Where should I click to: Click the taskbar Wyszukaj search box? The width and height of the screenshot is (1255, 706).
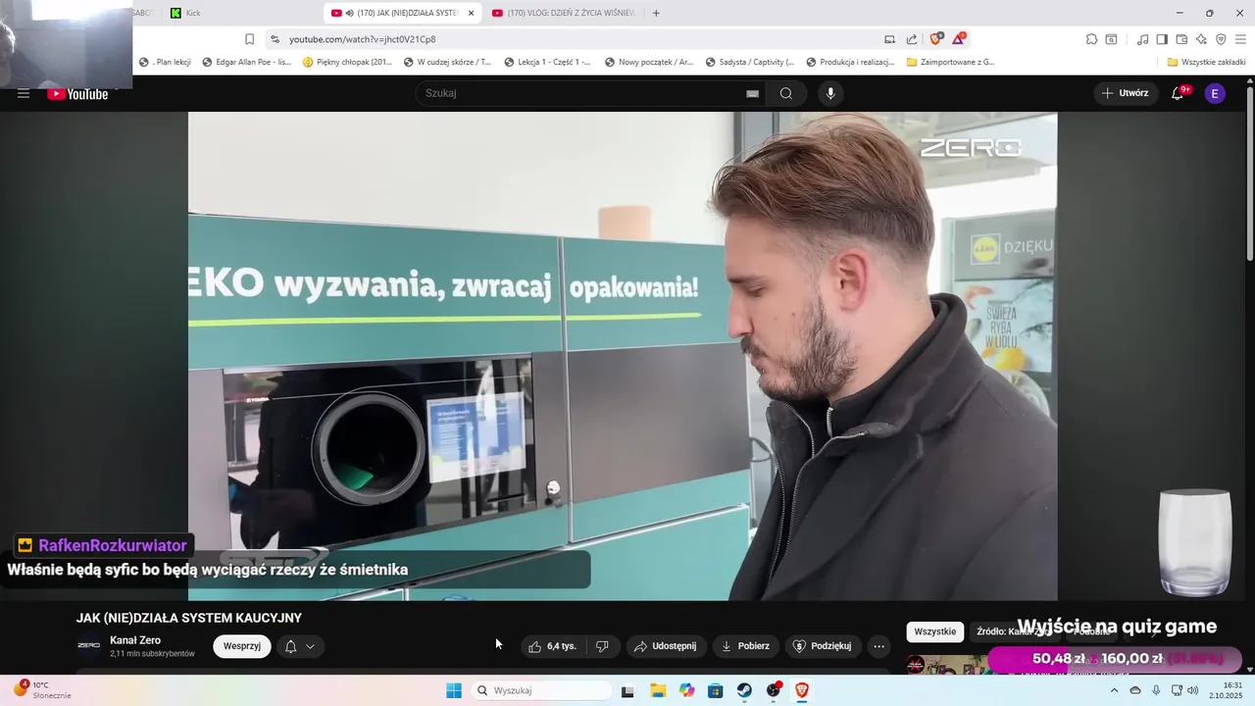pos(541,690)
